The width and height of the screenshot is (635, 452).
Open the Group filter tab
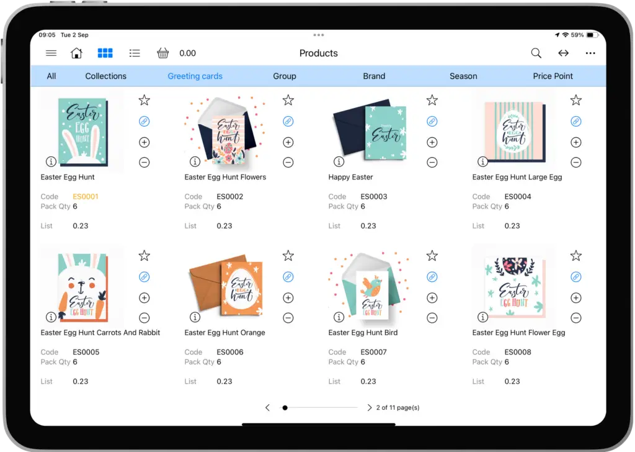(x=284, y=76)
